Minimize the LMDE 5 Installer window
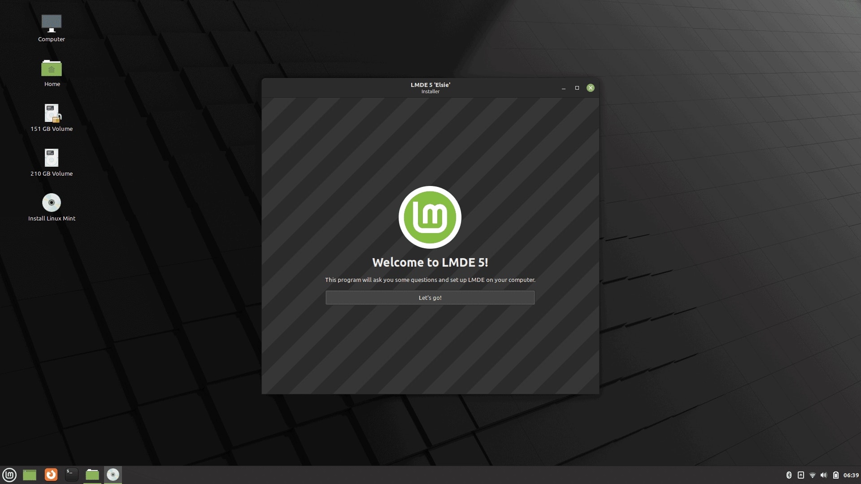 coord(564,88)
